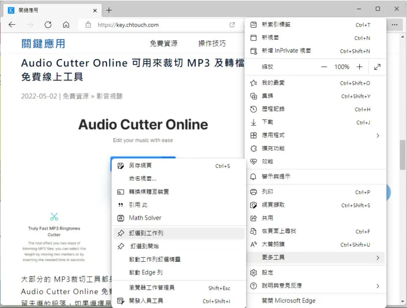Click the Math Solver icon
Screen dimensions: 407x308
121,218
